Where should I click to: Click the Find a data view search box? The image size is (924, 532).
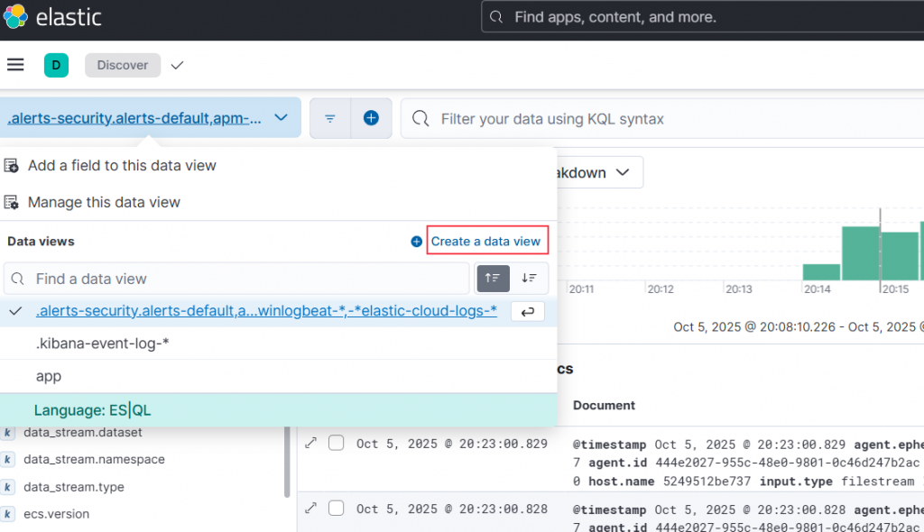pos(236,279)
